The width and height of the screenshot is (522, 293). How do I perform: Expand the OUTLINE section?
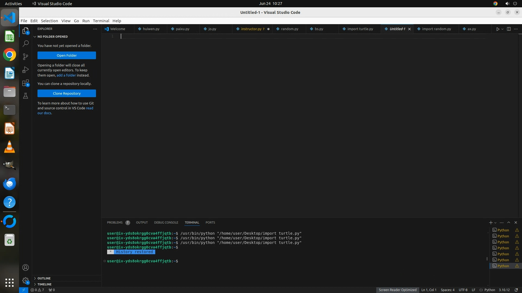tap(44, 278)
